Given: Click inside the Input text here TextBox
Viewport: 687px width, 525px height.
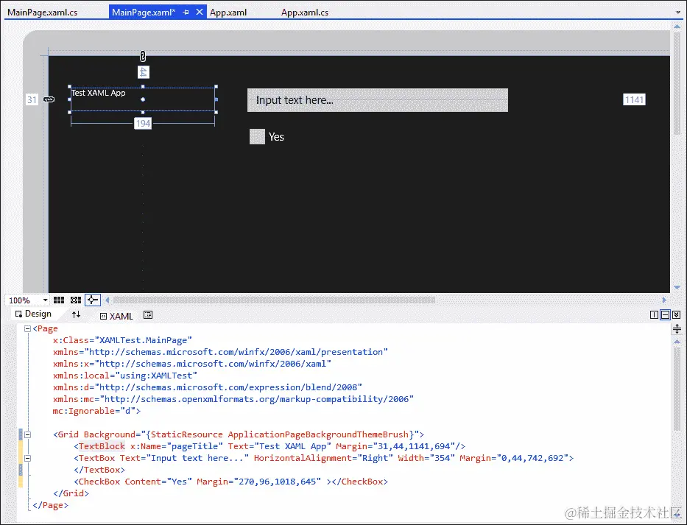Looking at the screenshot, I should tap(376, 99).
